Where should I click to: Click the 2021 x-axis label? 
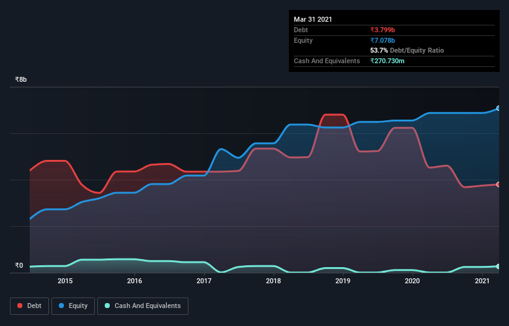(482, 281)
